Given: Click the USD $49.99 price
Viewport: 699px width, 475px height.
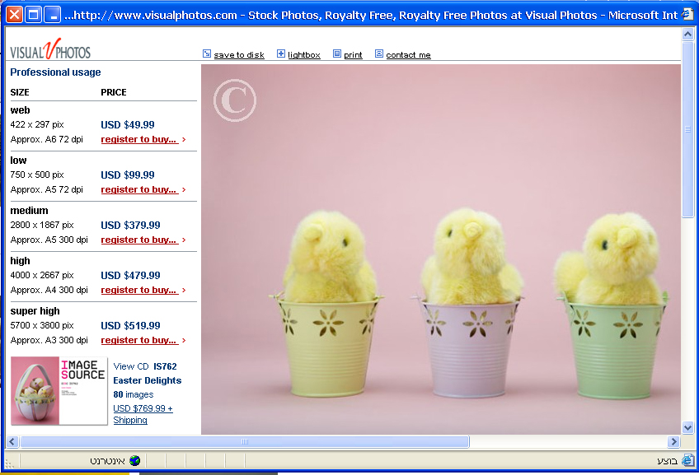Looking at the screenshot, I should 128,124.
